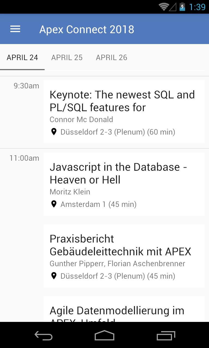Tap the 9:30am time slot label

click(x=26, y=86)
